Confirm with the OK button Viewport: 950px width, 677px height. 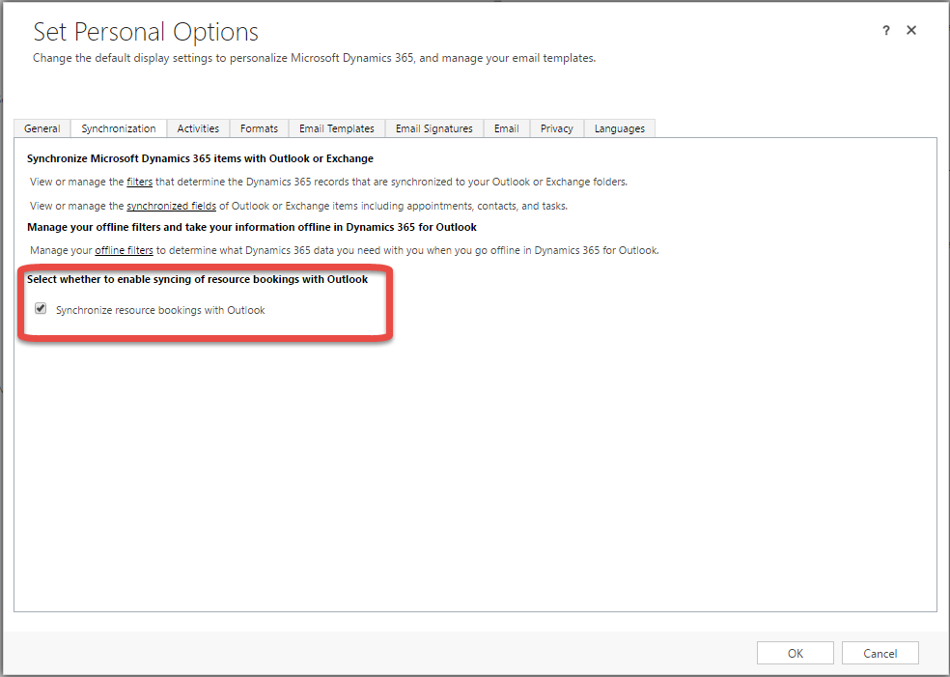pyautogui.click(x=795, y=654)
